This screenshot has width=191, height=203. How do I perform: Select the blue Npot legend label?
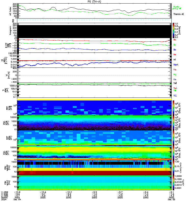click(176, 65)
